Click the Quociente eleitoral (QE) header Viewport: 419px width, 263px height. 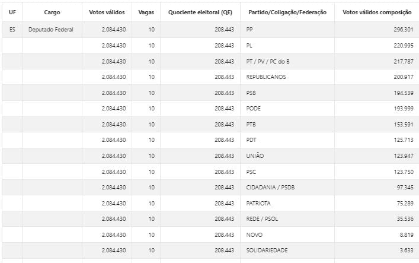tap(200, 12)
